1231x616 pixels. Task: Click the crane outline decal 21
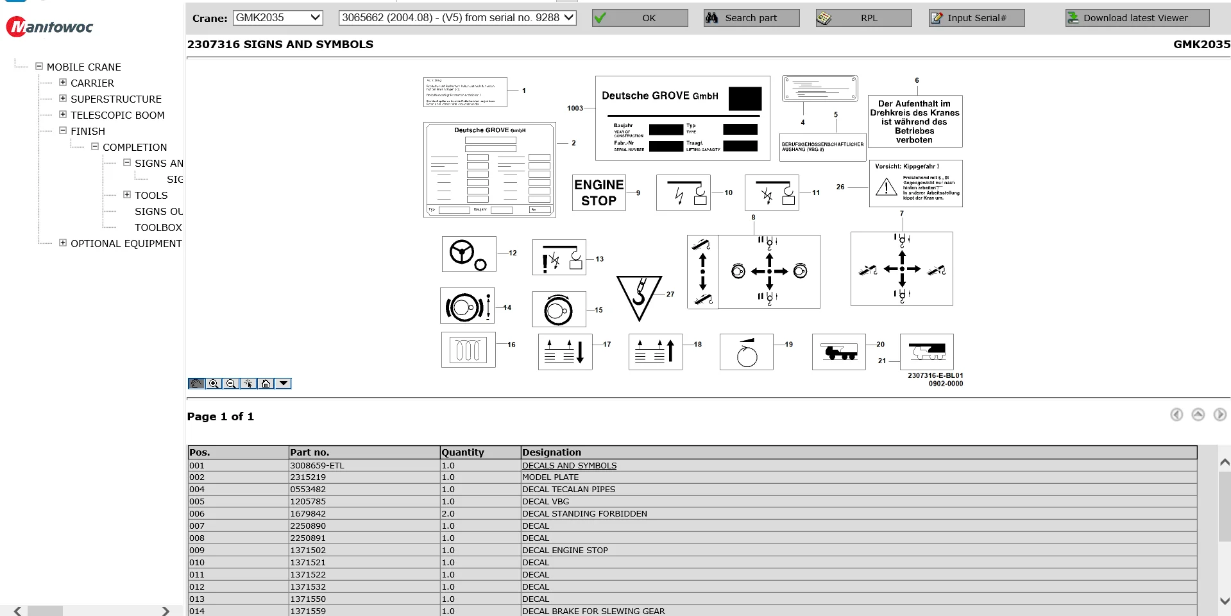pyautogui.click(x=927, y=352)
